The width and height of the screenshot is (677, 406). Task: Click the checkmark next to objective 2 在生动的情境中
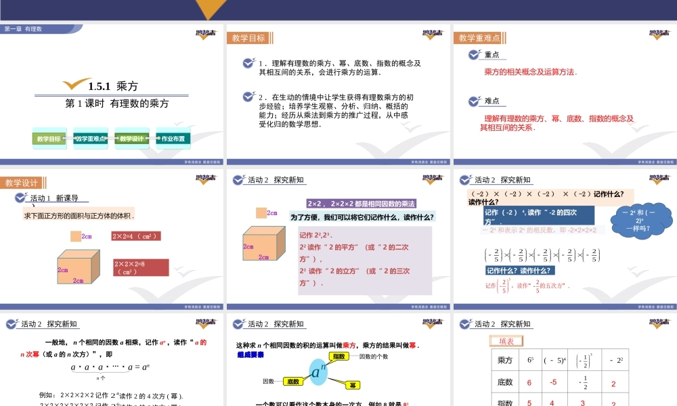click(249, 97)
